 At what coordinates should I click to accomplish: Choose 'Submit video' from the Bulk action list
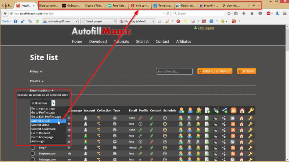(x=48, y=125)
